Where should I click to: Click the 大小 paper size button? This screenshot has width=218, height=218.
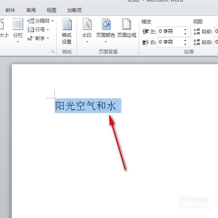click(4, 28)
